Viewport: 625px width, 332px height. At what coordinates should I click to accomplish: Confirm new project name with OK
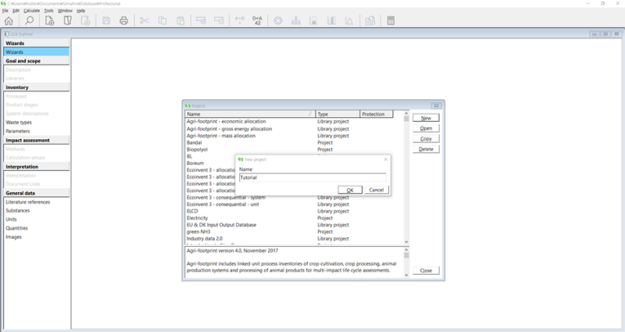coord(350,190)
